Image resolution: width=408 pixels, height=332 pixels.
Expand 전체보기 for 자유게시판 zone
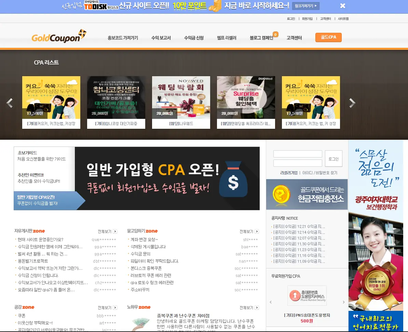tap(107, 232)
